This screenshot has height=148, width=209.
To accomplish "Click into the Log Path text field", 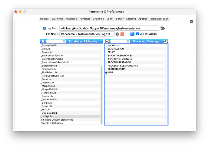I will [109, 28].
